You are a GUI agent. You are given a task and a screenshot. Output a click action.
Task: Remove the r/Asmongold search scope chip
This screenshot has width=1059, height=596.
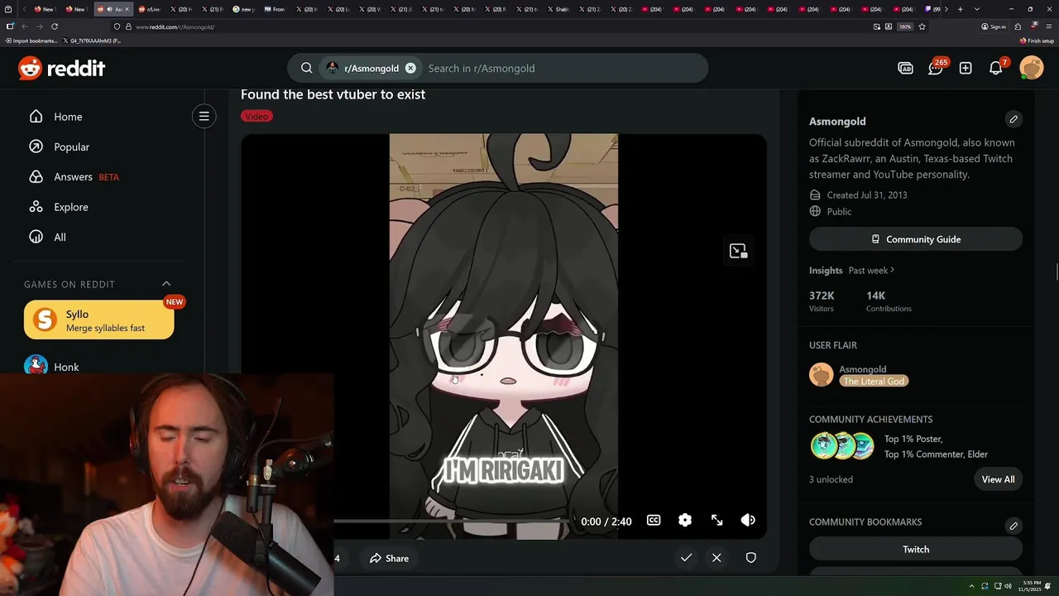click(x=410, y=68)
